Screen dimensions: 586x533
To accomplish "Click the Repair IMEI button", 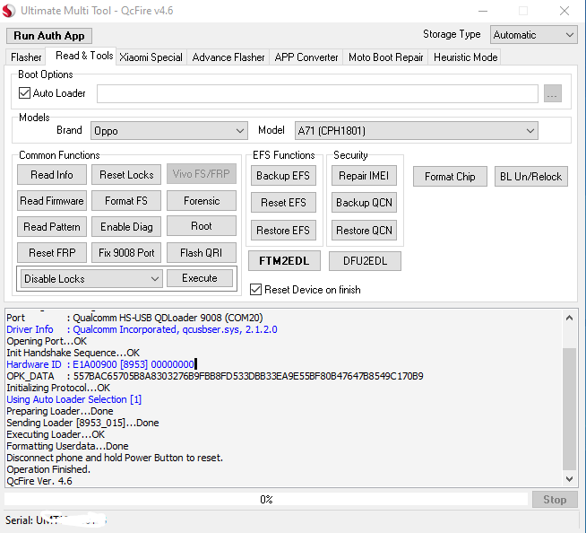I will click(364, 176).
